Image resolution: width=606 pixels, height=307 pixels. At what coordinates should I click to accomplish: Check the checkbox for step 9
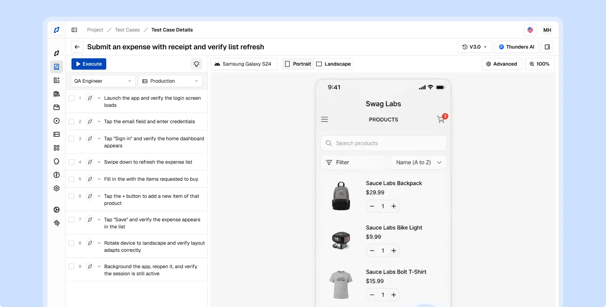pos(72,267)
